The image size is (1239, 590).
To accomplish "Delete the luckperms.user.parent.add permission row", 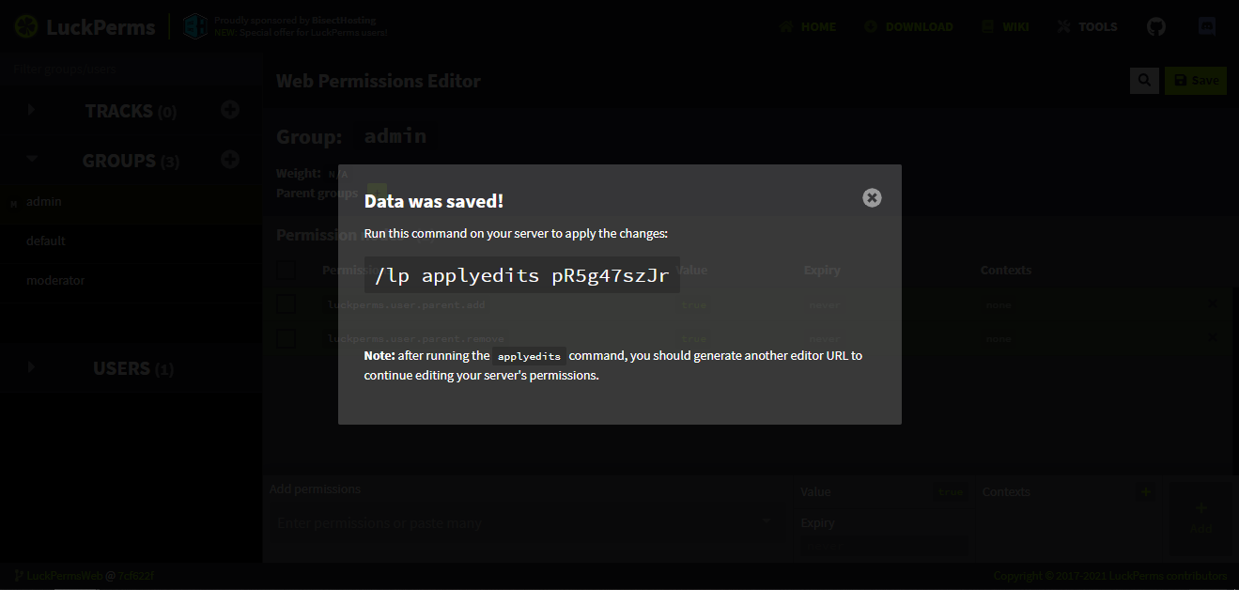I will (1212, 304).
